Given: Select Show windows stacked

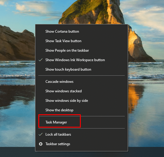Looking at the screenshot, I should click(81, 91).
